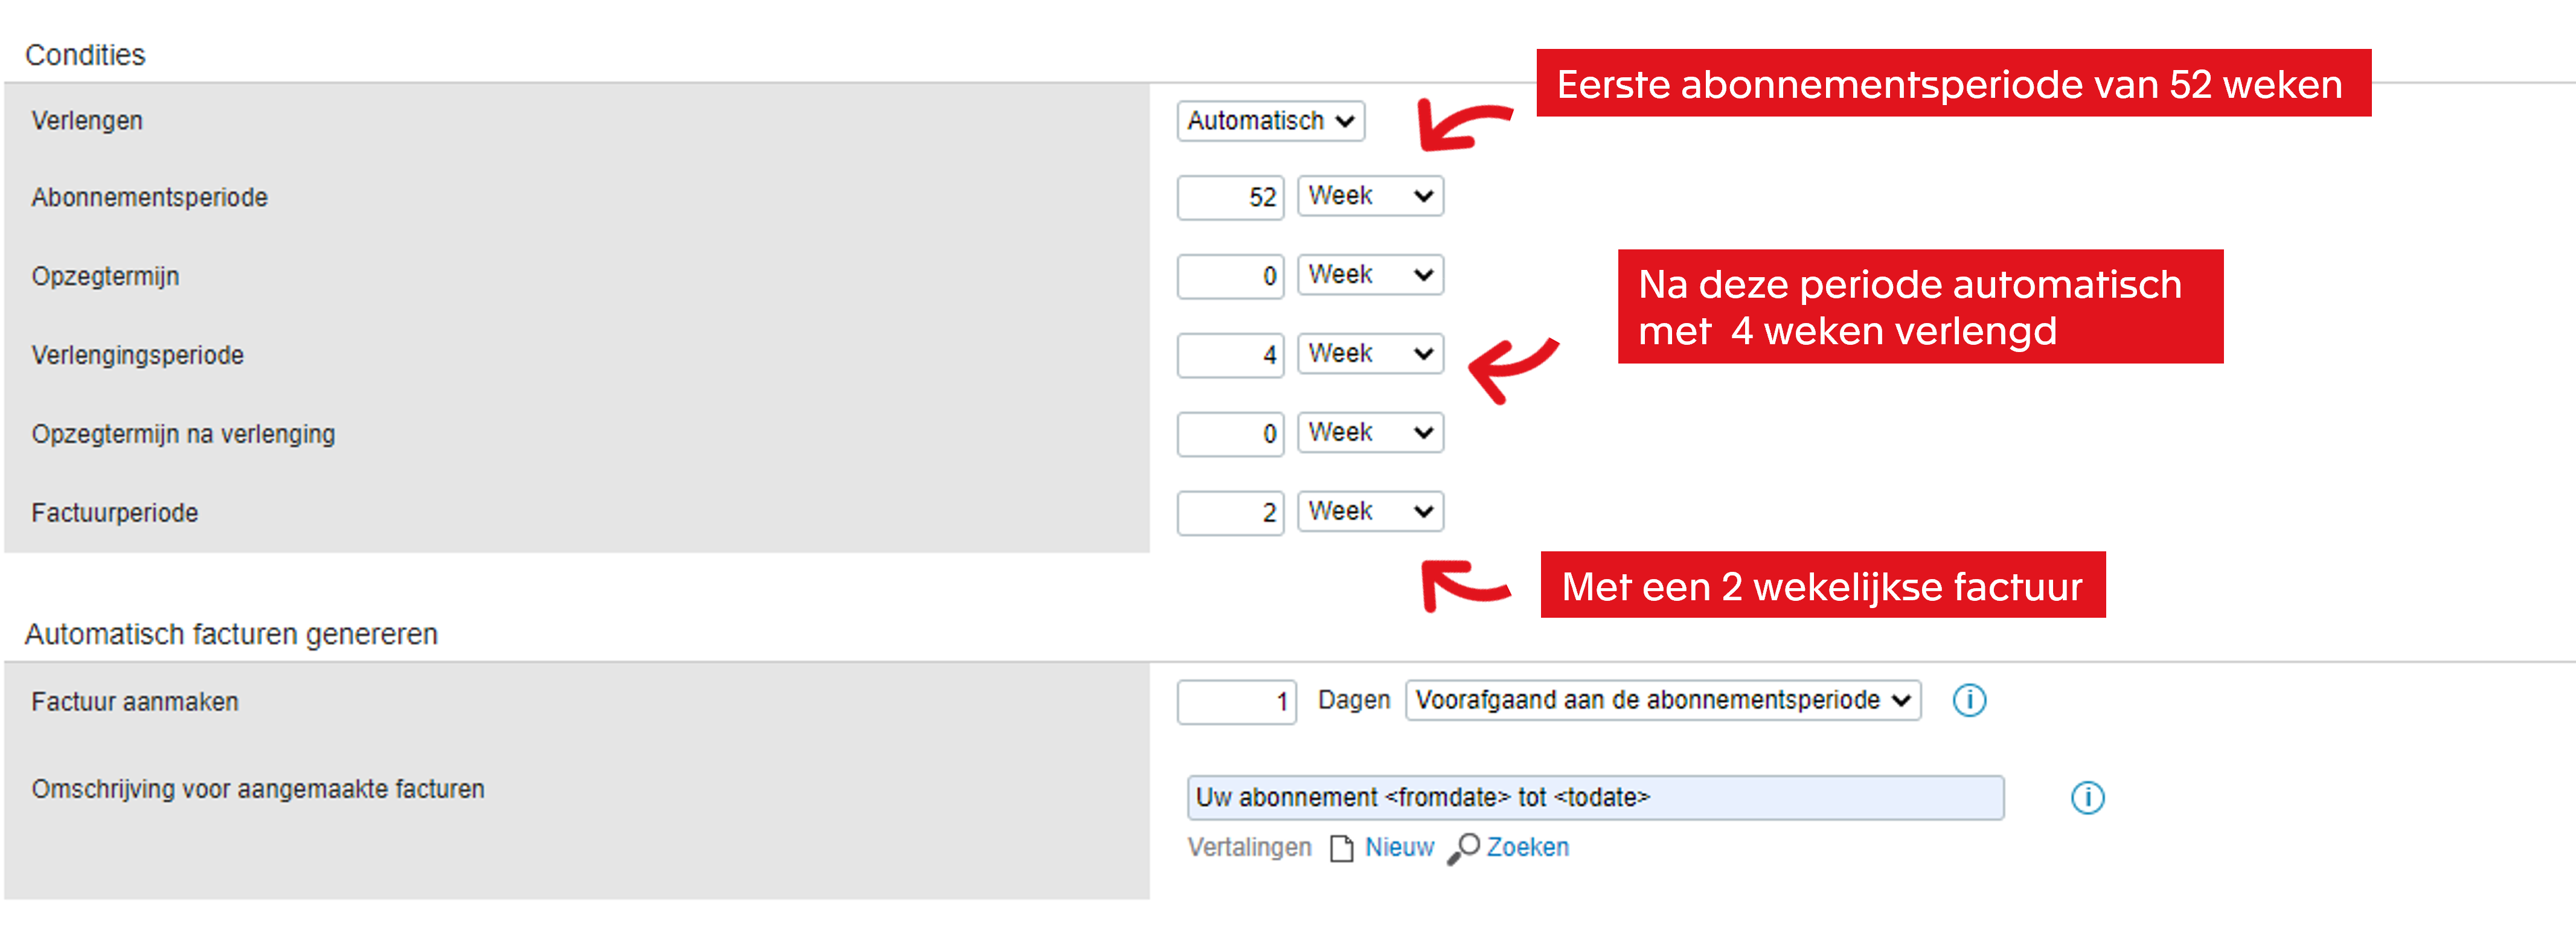Image resolution: width=2576 pixels, height=939 pixels.
Task: Open Voorafgaand aan de abonnementsperiode dropdown
Action: pos(1662,700)
